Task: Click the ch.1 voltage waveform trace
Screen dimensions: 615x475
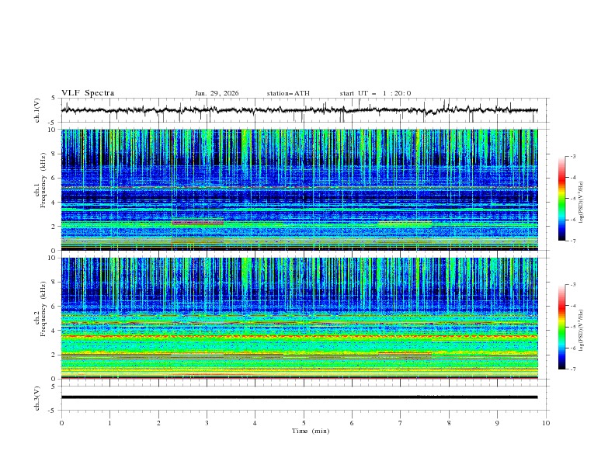Action: 299,110
